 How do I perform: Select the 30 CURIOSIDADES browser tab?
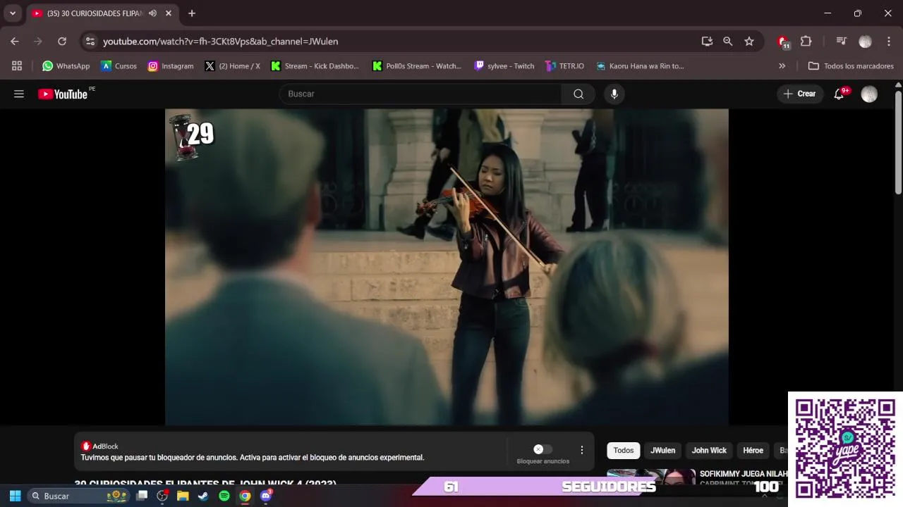pyautogui.click(x=102, y=13)
